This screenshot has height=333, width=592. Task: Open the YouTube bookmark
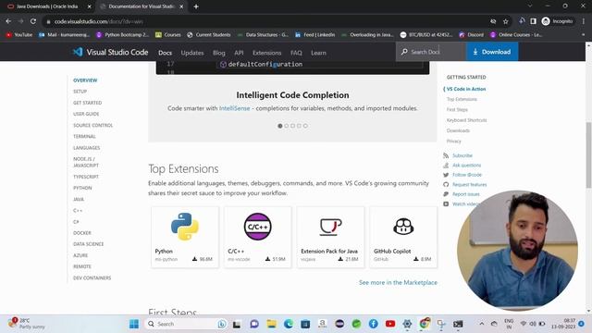[x=18, y=35]
